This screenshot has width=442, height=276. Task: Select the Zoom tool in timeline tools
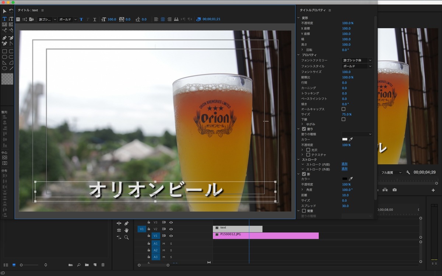126,237
